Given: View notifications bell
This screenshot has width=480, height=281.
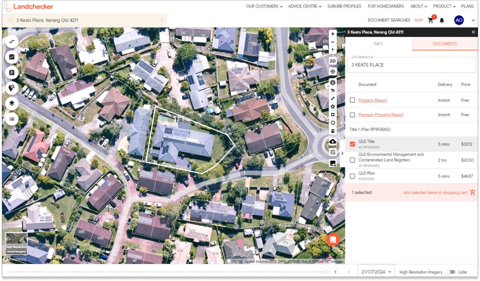Looking at the screenshot, I should [x=442, y=20].
